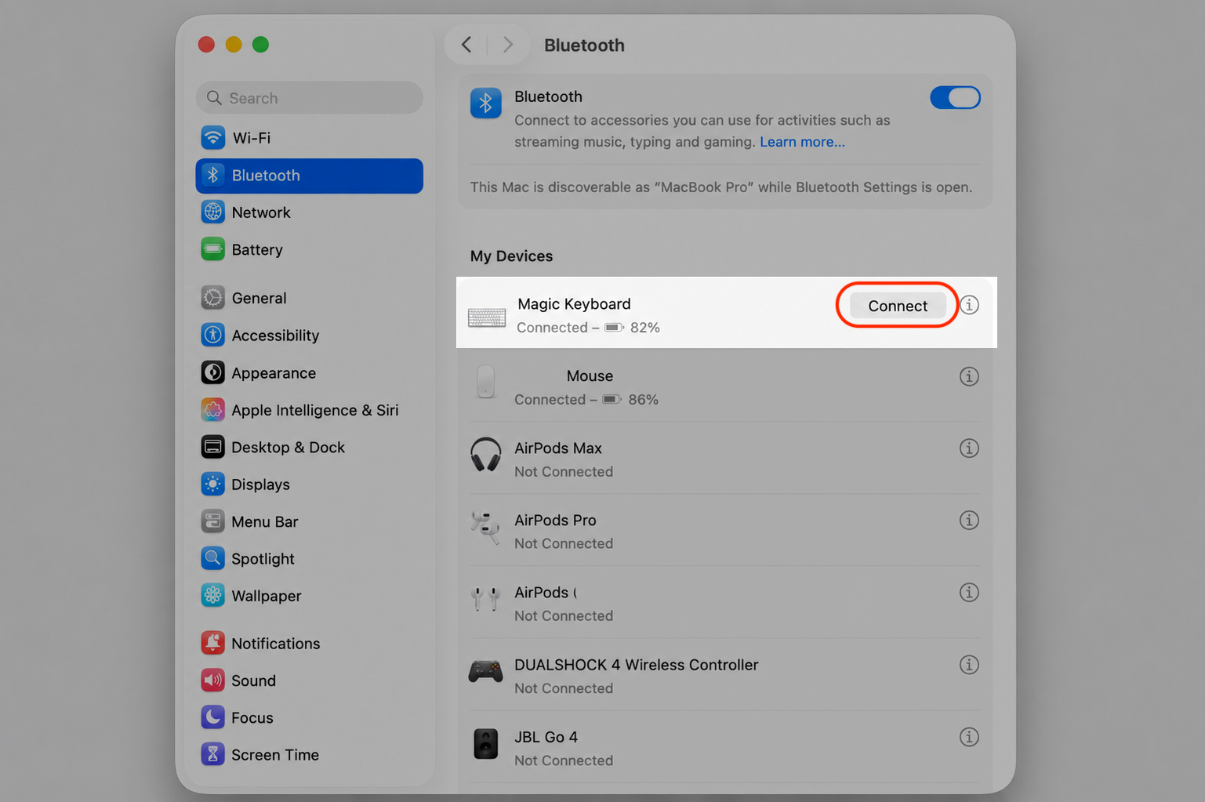Open General settings
This screenshot has width=1205, height=802.
tap(309, 298)
